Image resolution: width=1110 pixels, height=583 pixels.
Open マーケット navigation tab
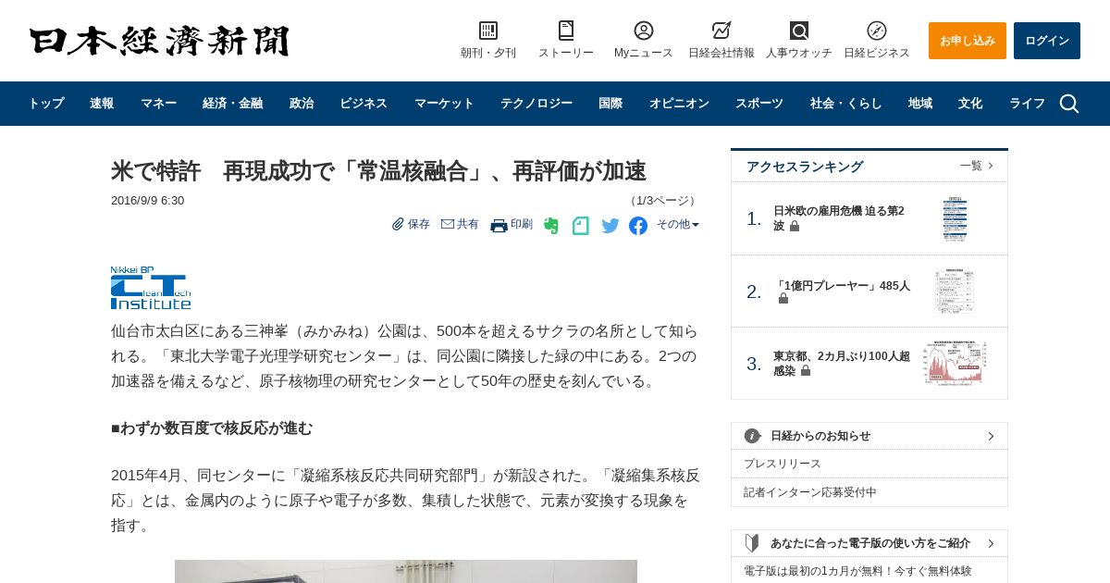[x=444, y=104]
